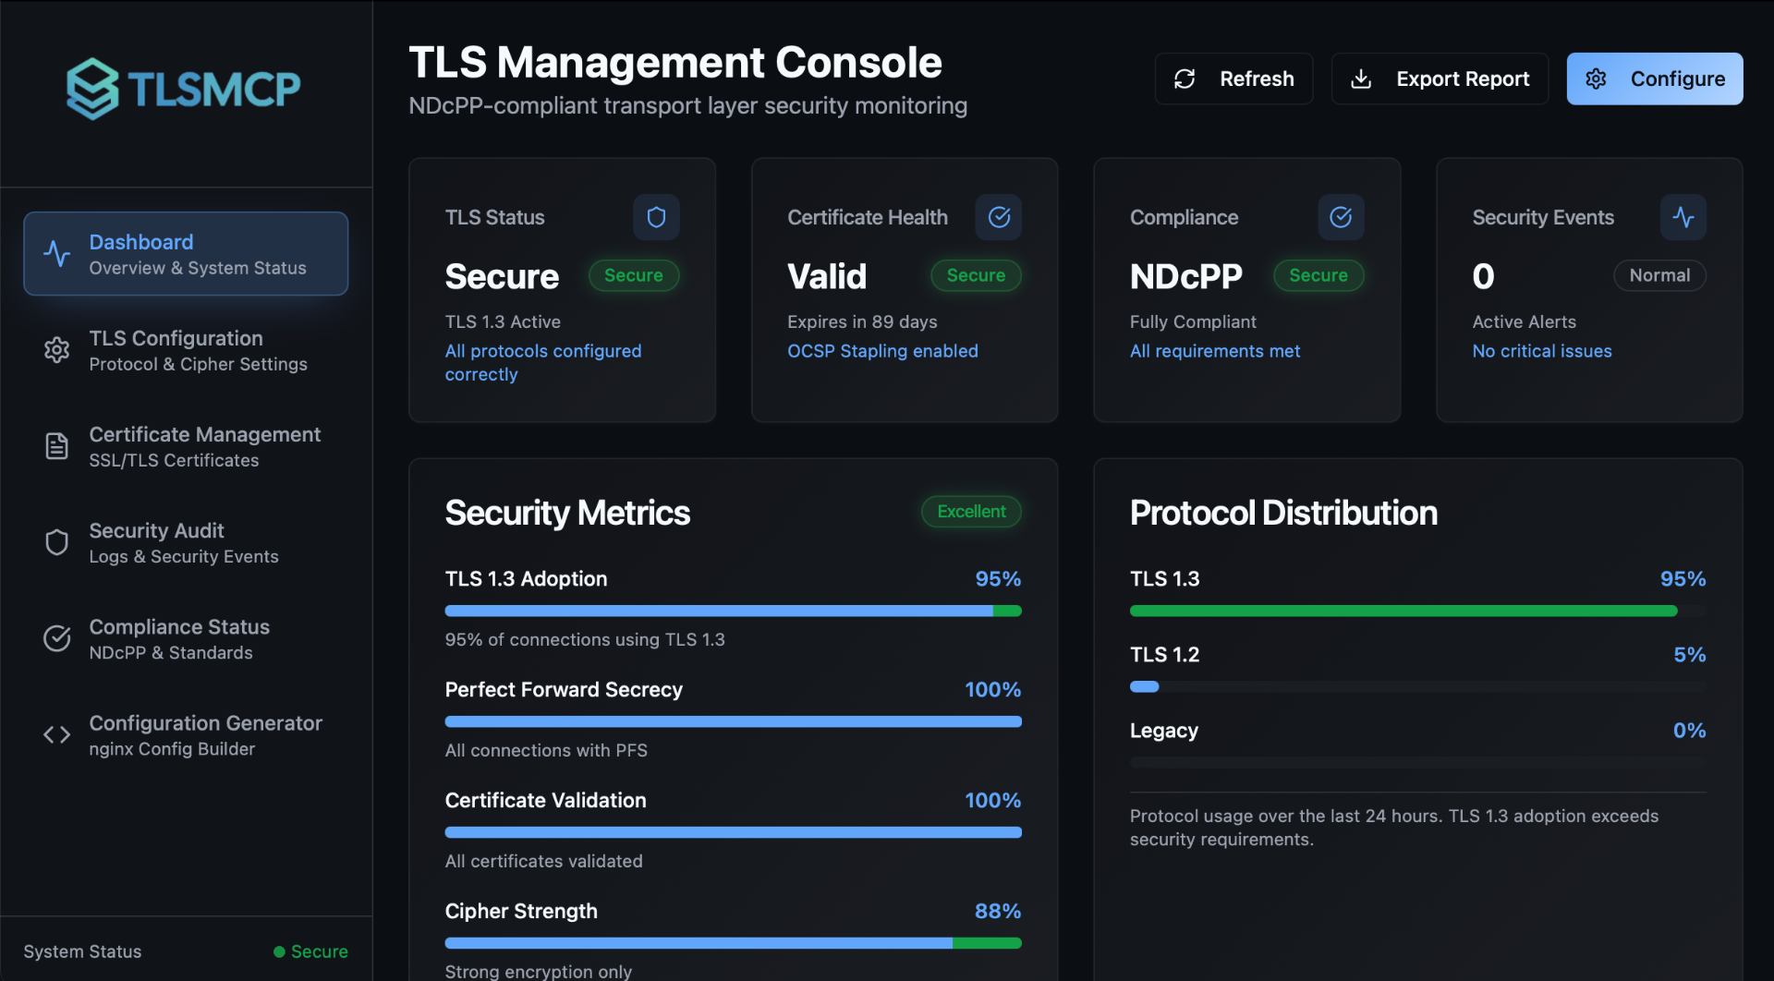Open the OCSP Stapling enabled link
The width and height of the screenshot is (1774, 981).
pyautogui.click(x=882, y=351)
